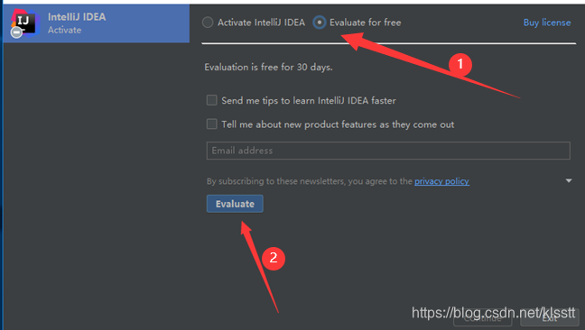The width and height of the screenshot is (585, 330).
Task: Enable Send me tips to learn checkbox
Action: tap(212, 100)
